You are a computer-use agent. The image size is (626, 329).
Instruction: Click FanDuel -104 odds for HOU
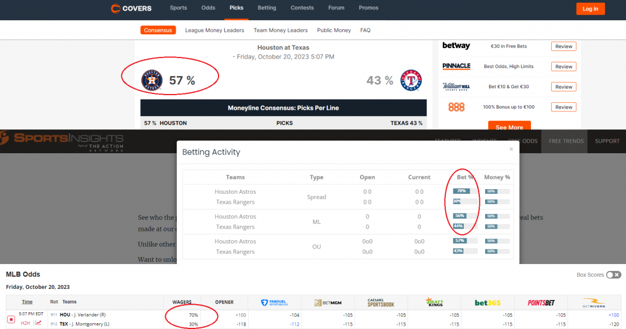coord(294,315)
